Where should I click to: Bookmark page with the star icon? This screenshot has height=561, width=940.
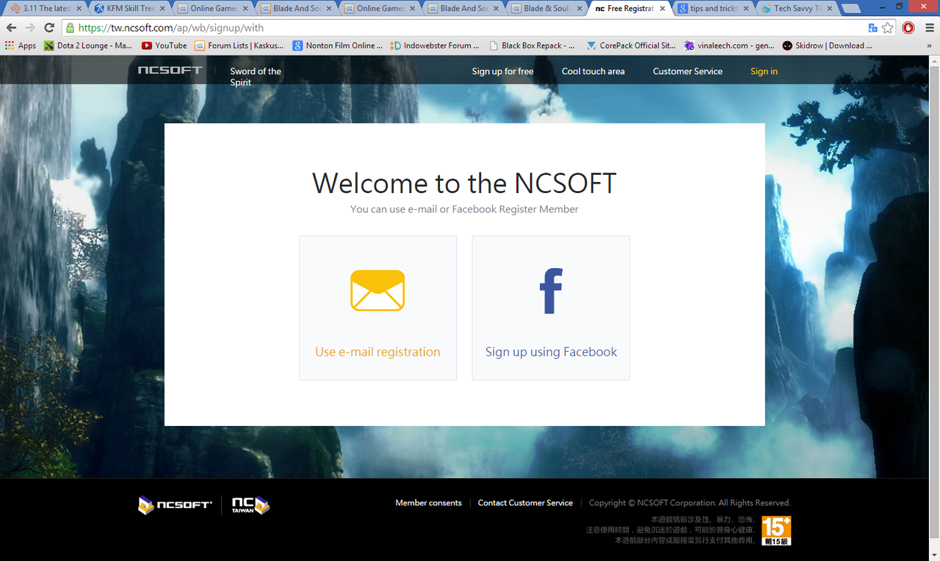tap(888, 28)
